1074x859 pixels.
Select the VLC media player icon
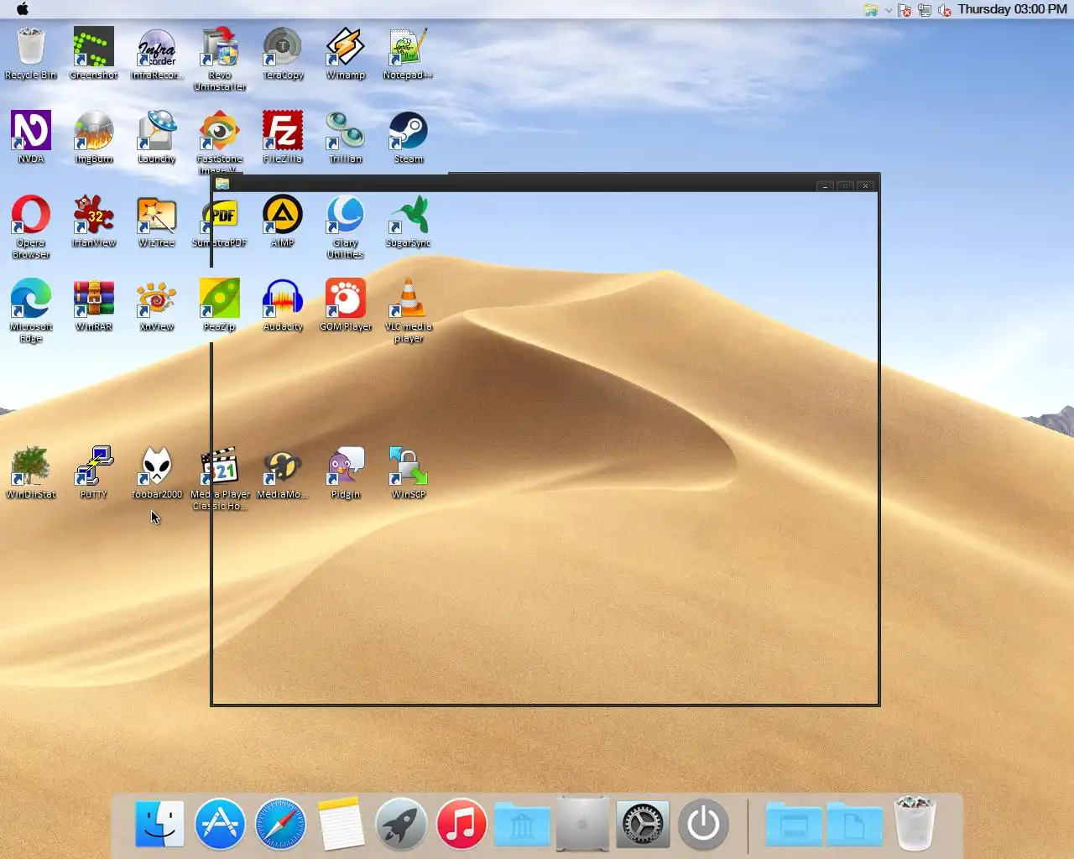(409, 310)
